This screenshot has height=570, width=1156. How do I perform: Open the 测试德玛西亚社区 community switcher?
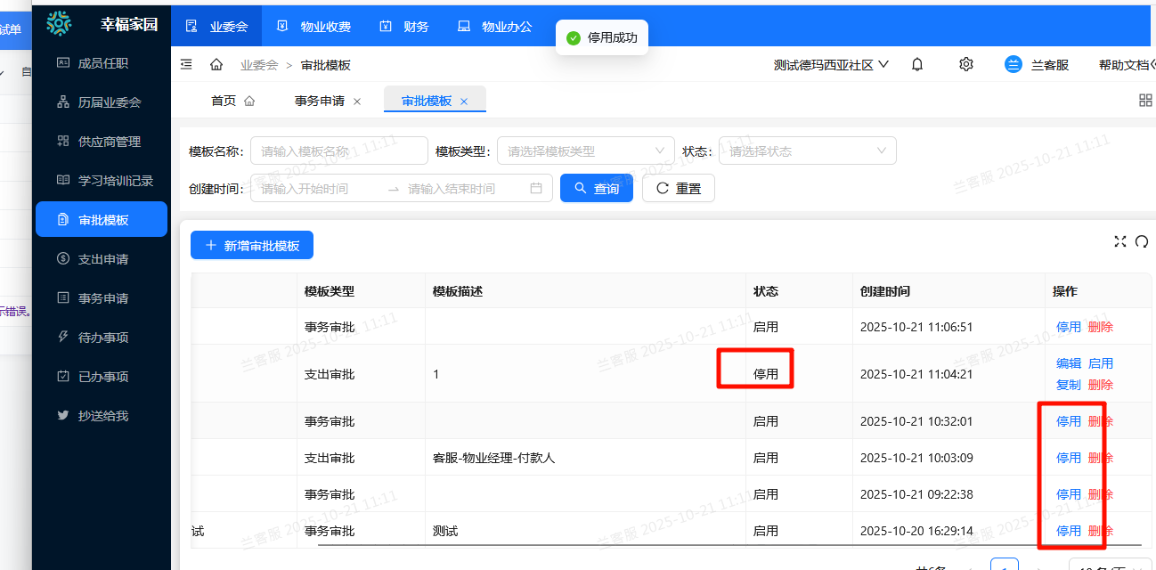(x=830, y=64)
